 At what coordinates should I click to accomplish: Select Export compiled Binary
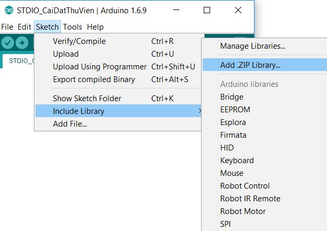(x=118, y=79)
